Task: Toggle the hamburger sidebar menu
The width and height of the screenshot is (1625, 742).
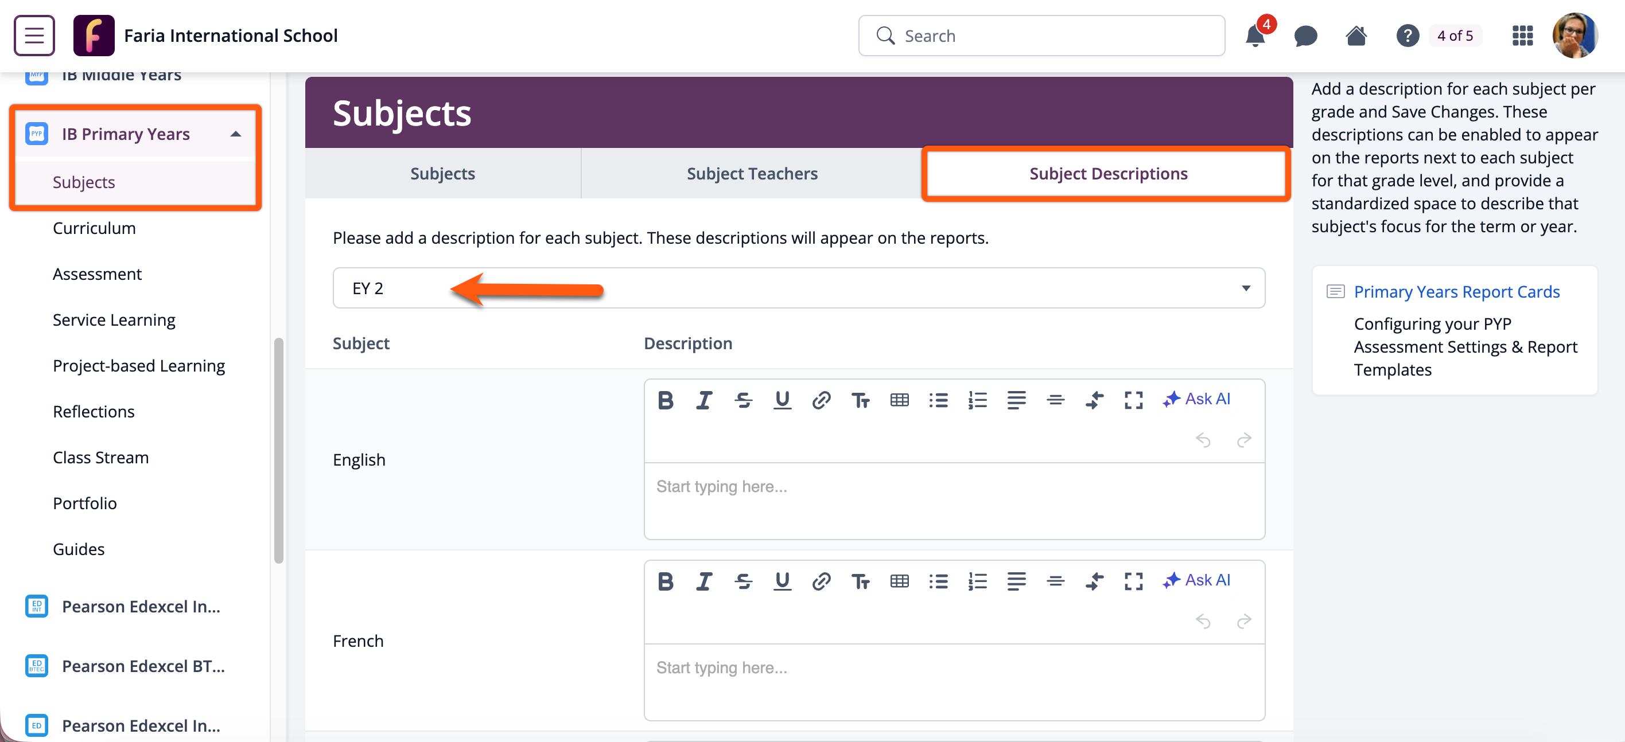Action: [x=34, y=36]
